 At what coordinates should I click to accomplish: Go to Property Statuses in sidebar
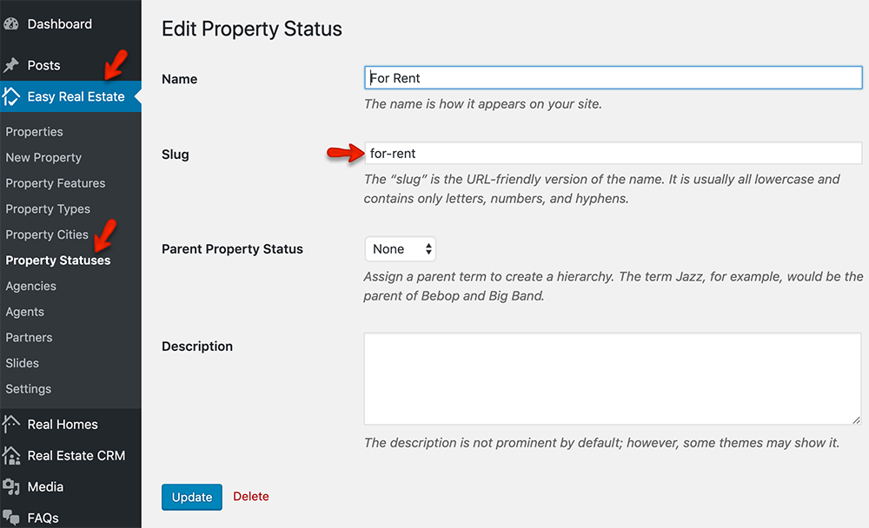point(58,261)
